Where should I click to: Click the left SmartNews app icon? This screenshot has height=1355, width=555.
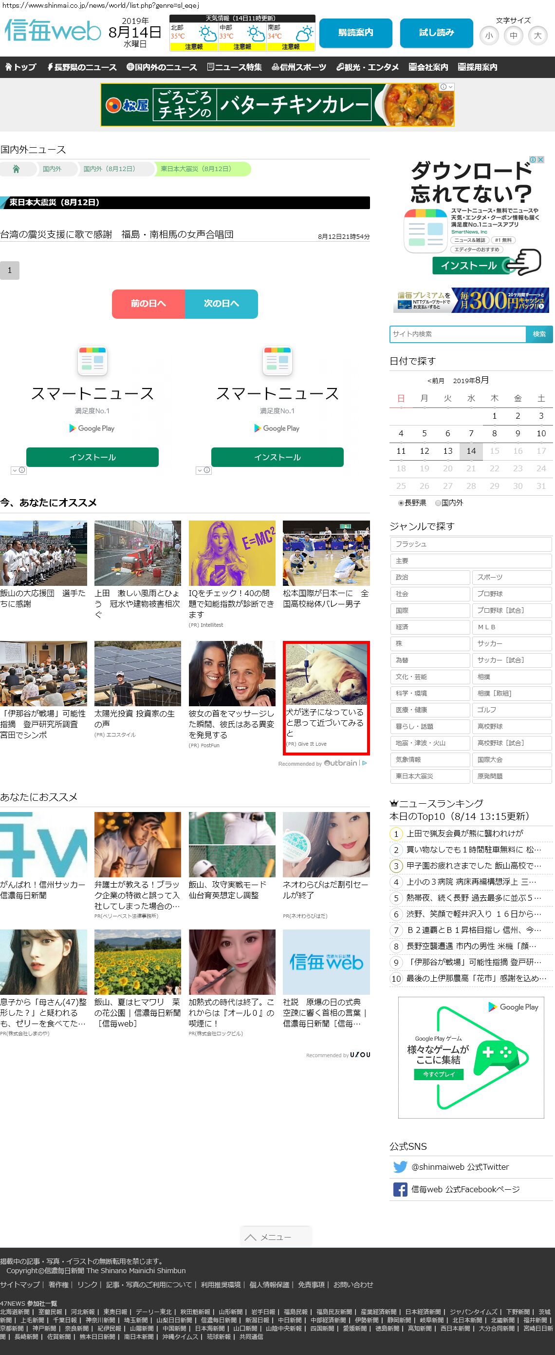92,360
